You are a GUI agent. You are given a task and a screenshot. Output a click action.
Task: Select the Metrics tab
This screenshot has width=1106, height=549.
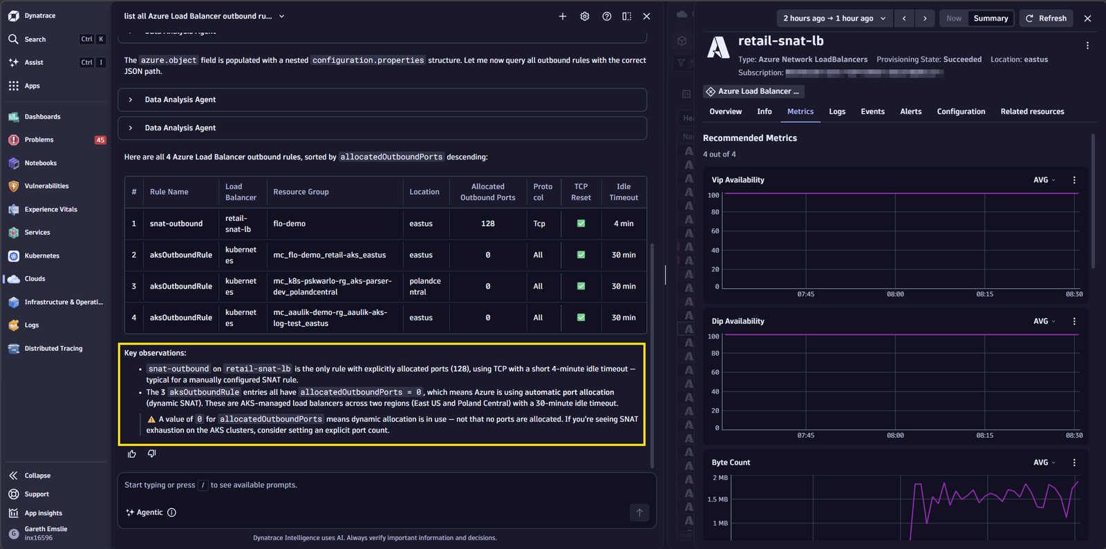tap(800, 112)
